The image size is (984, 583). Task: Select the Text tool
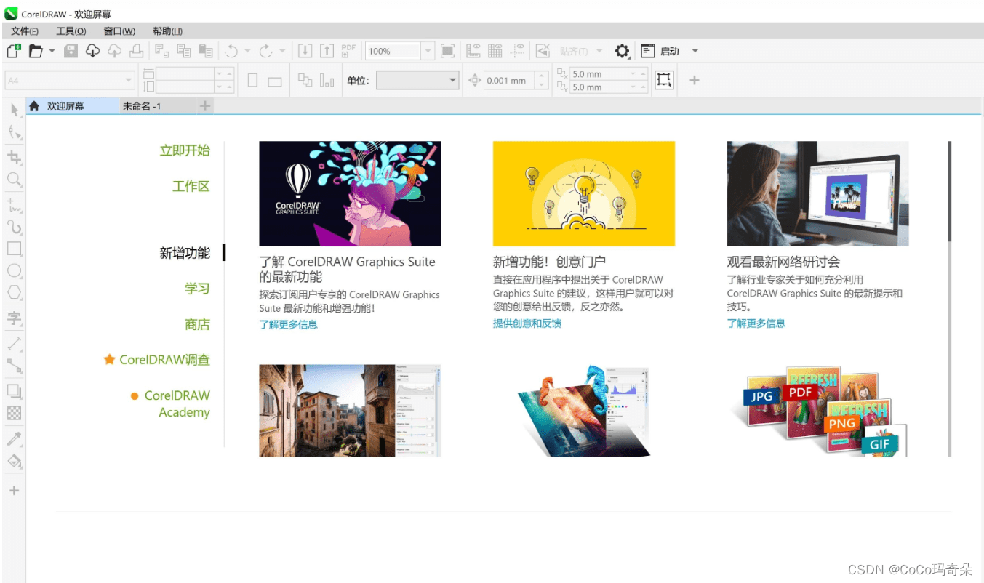(14, 318)
